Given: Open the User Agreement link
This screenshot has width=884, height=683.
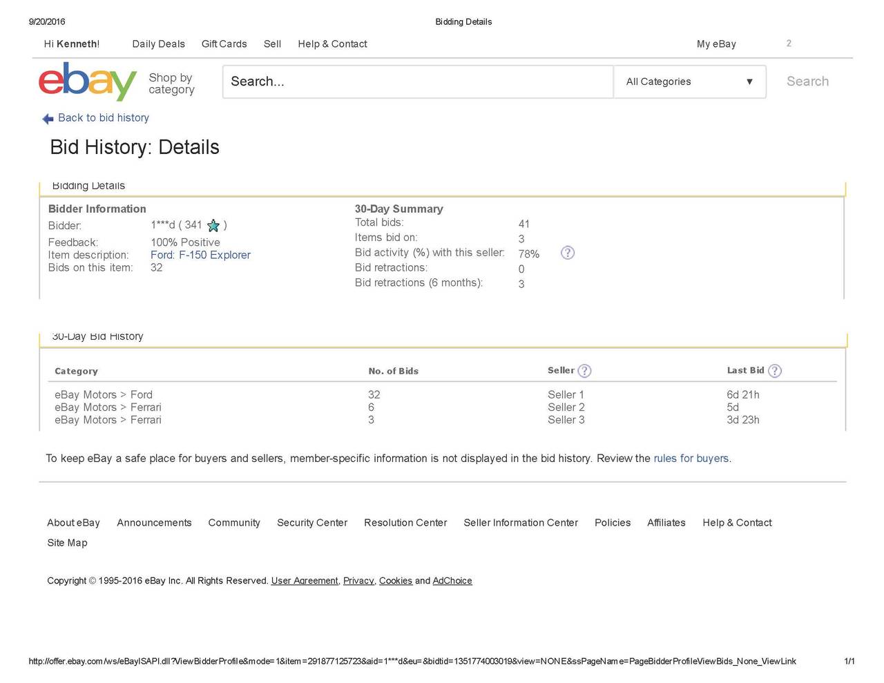Looking at the screenshot, I should (x=305, y=581).
